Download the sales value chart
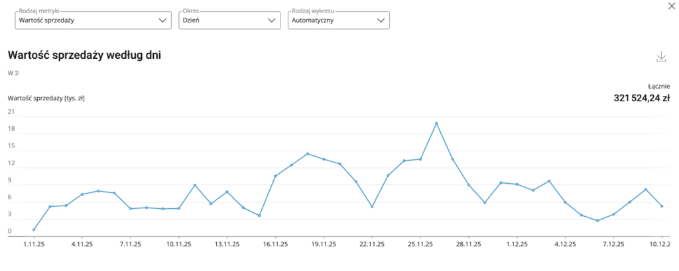 [660, 58]
